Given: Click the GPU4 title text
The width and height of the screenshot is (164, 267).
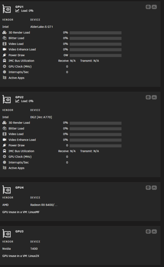Looking at the screenshot, I should [x=20, y=188].
